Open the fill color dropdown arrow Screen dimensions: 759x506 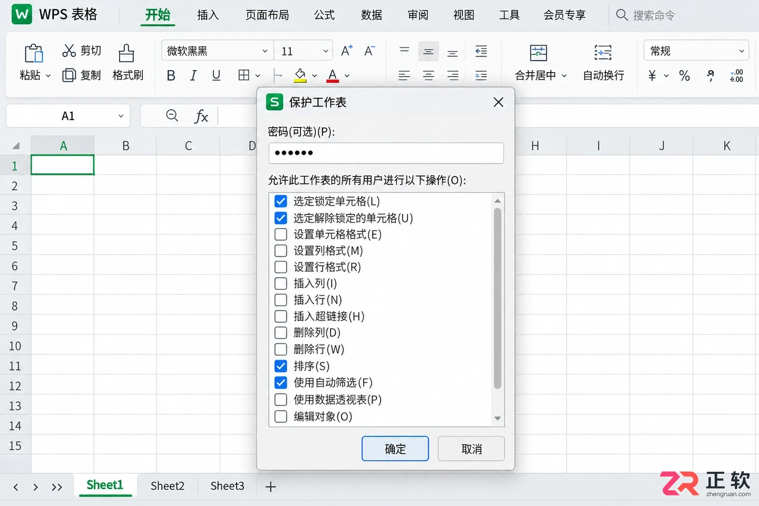[315, 76]
